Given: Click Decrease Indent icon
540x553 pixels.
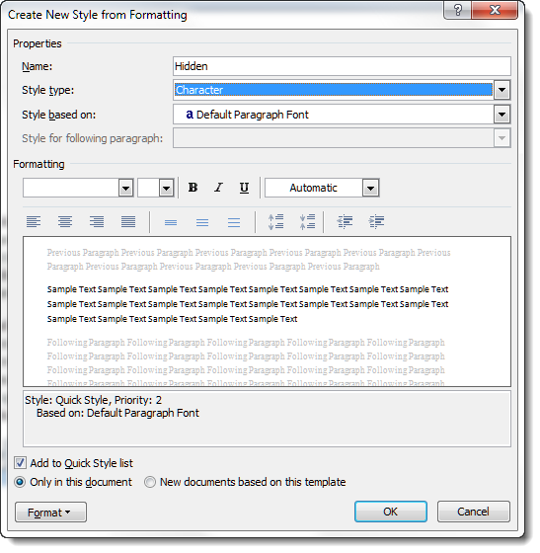Looking at the screenshot, I should pos(345,222).
